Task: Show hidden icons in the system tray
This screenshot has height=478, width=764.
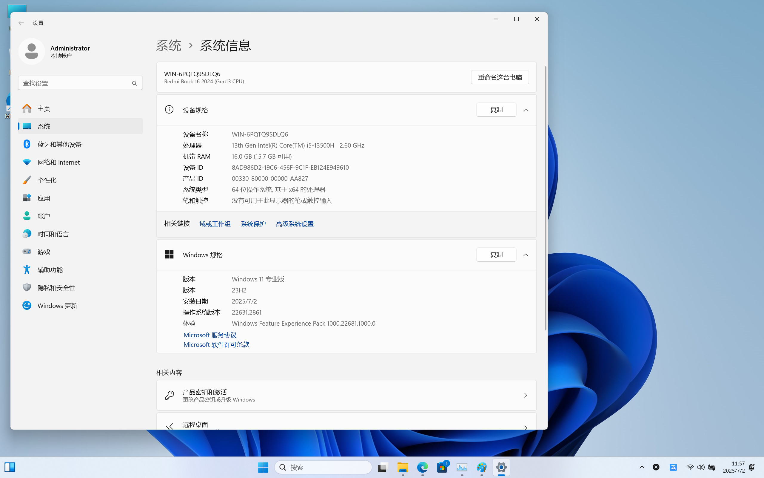Action: pyautogui.click(x=642, y=467)
